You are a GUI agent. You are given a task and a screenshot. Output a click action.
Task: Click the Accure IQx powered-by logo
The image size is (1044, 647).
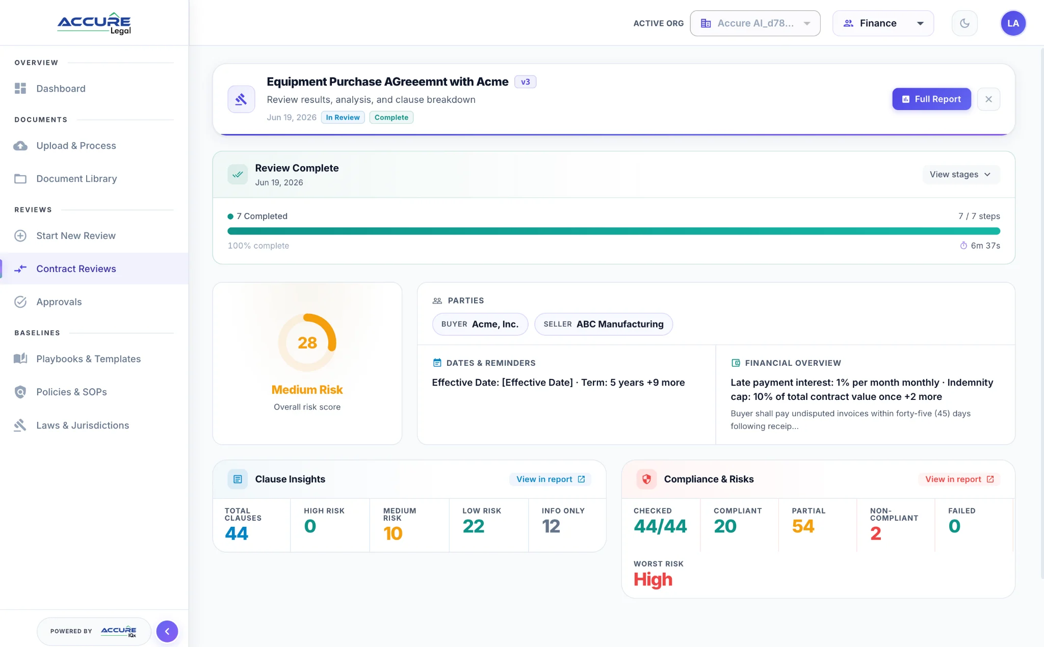pos(119,632)
